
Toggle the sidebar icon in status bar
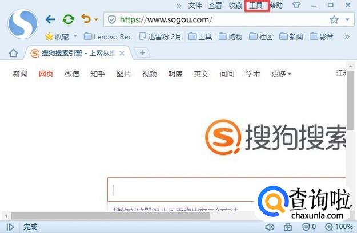10,227
